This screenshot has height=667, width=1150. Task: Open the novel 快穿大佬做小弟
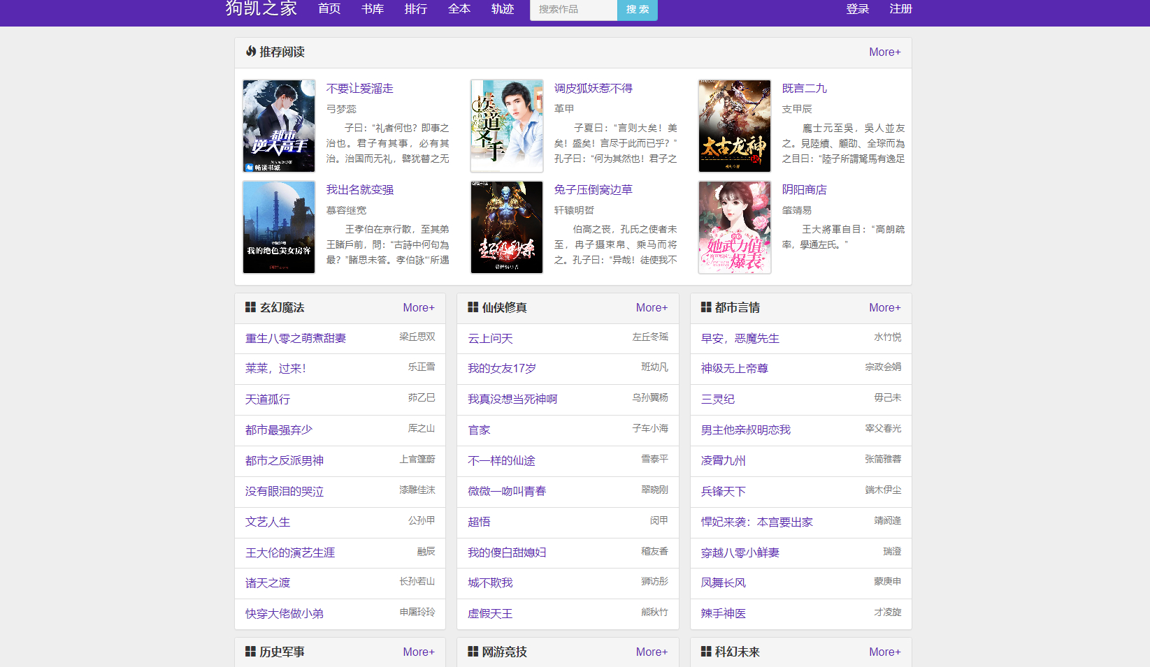[x=285, y=614]
